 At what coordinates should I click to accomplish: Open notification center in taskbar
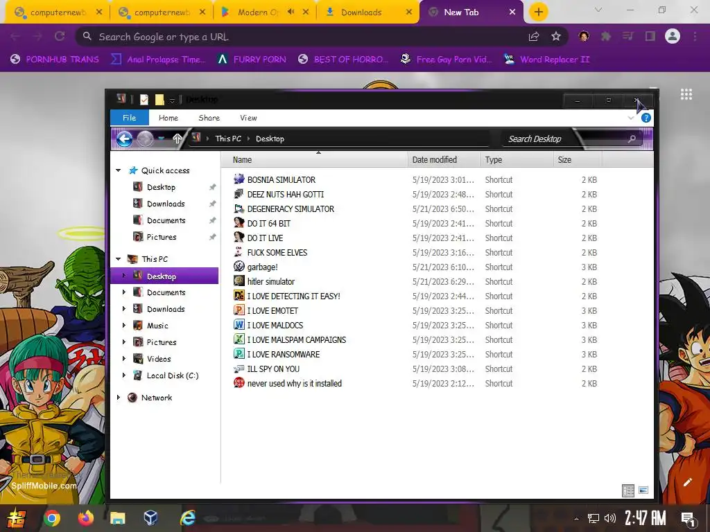tap(689, 518)
